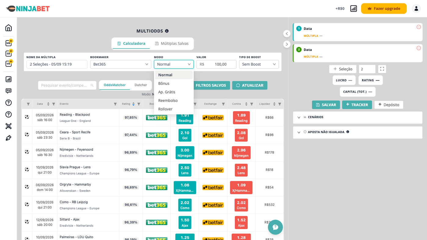Open the Bookmaker dropdown showing Bet365
This screenshot has width=427, height=240.
pos(121,64)
